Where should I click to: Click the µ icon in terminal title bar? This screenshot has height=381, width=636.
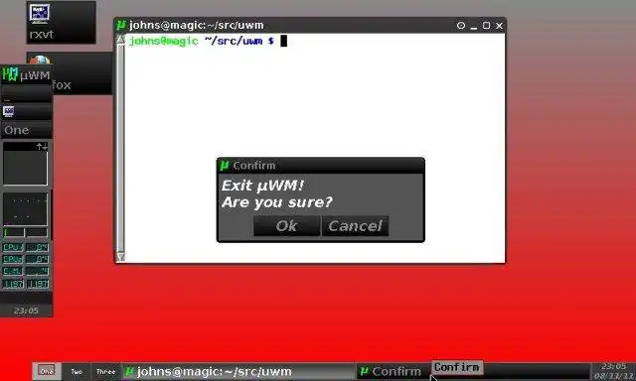[x=121, y=25]
